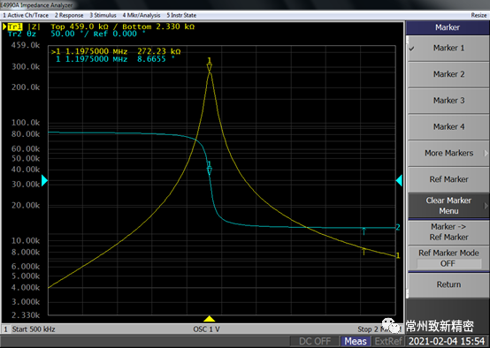Expand the More Markers submenu

(x=448, y=153)
